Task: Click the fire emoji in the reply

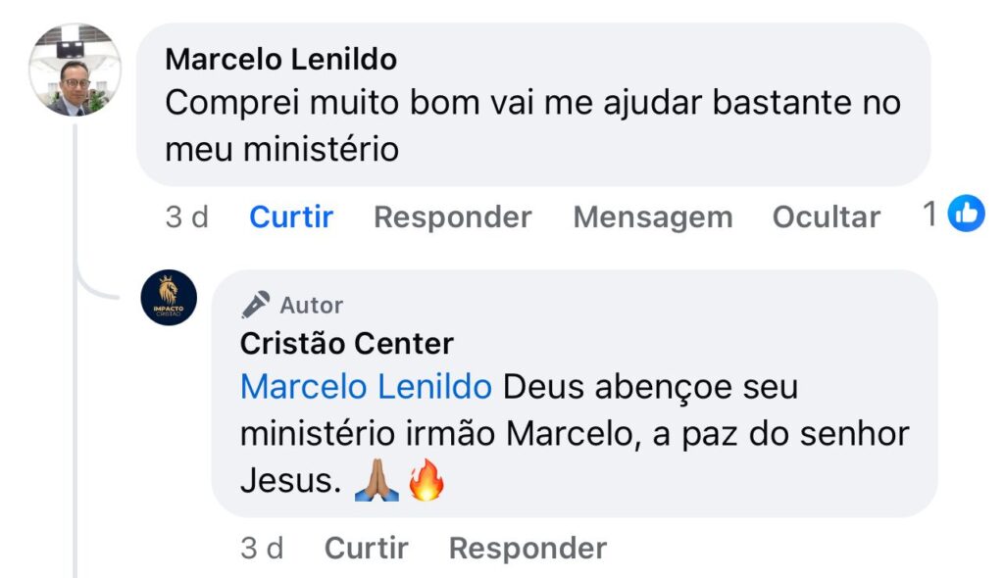Action: tap(426, 482)
